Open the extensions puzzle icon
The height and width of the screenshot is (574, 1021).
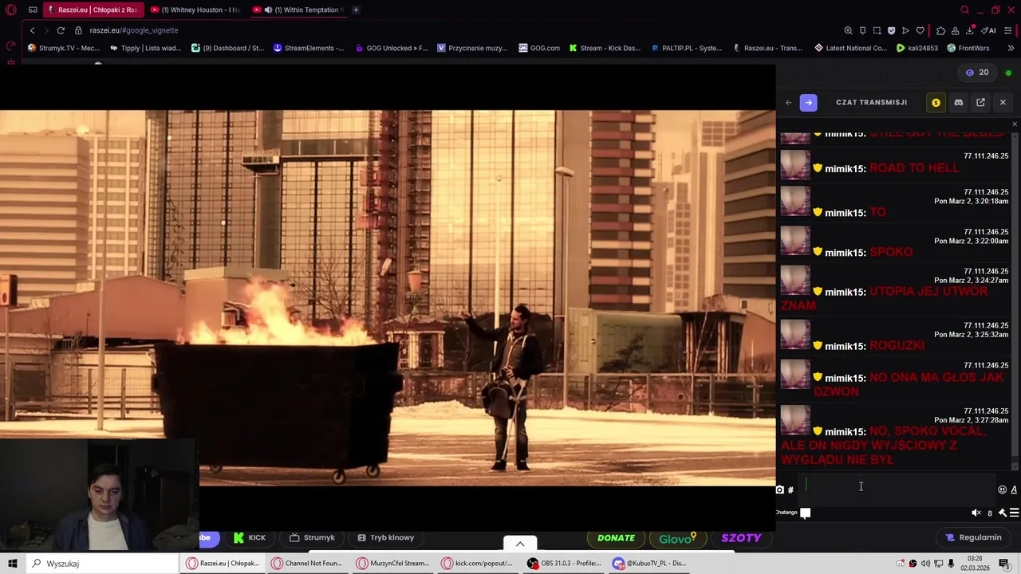940,30
